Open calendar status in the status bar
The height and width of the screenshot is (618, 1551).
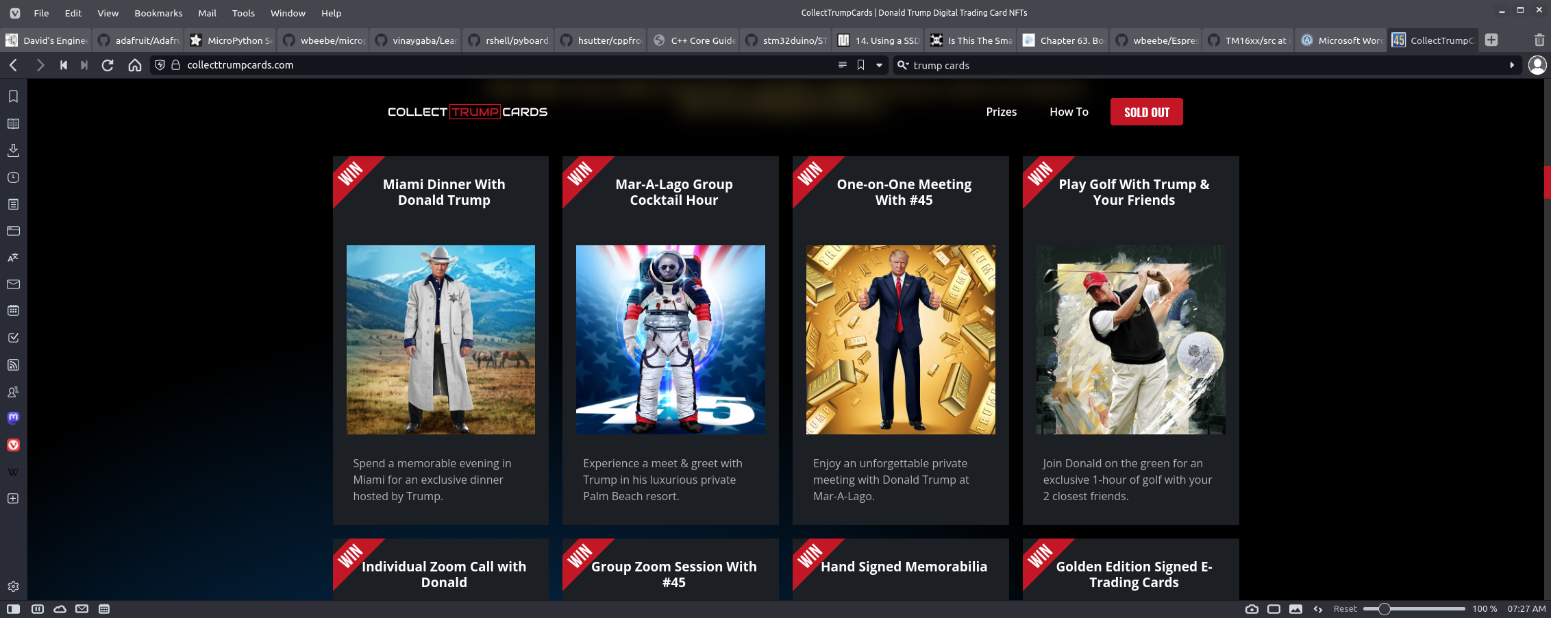click(104, 609)
